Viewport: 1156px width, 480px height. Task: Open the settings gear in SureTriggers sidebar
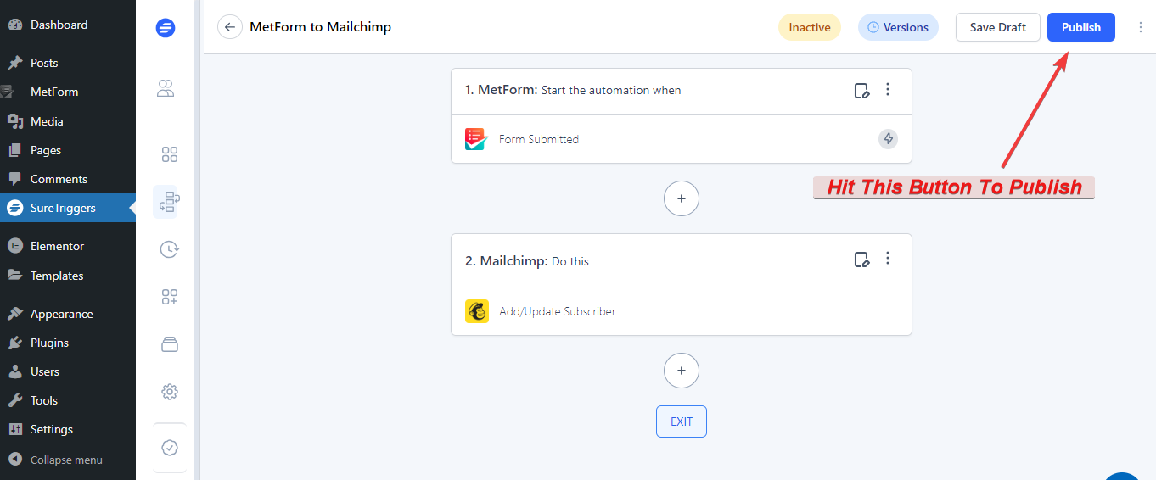pyautogui.click(x=169, y=392)
